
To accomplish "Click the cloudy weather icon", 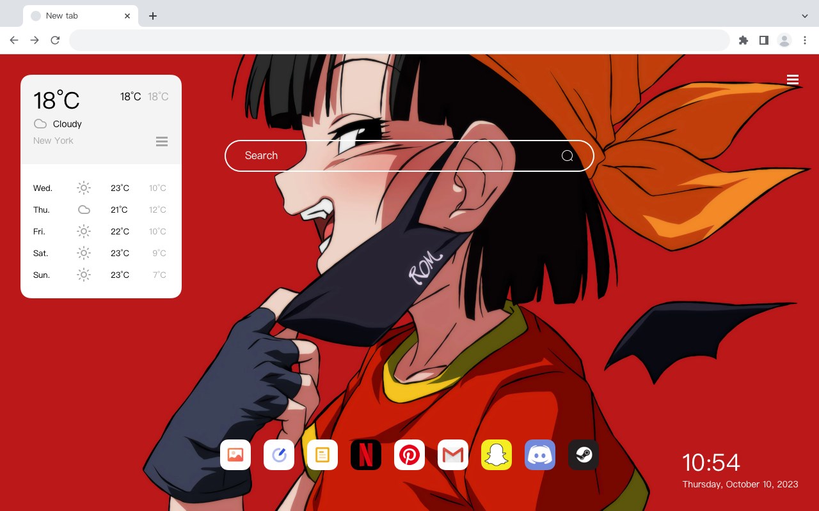I will pyautogui.click(x=40, y=124).
